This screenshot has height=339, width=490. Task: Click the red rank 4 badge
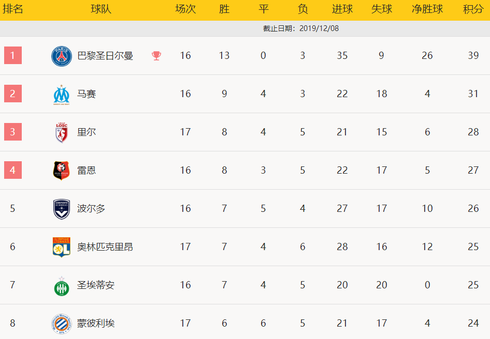click(x=13, y=171)
